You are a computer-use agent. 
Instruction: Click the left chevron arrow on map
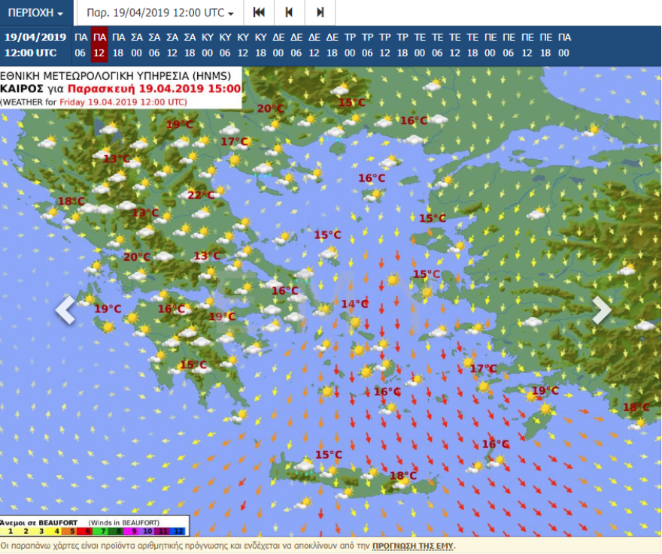(x=65, y=310)
